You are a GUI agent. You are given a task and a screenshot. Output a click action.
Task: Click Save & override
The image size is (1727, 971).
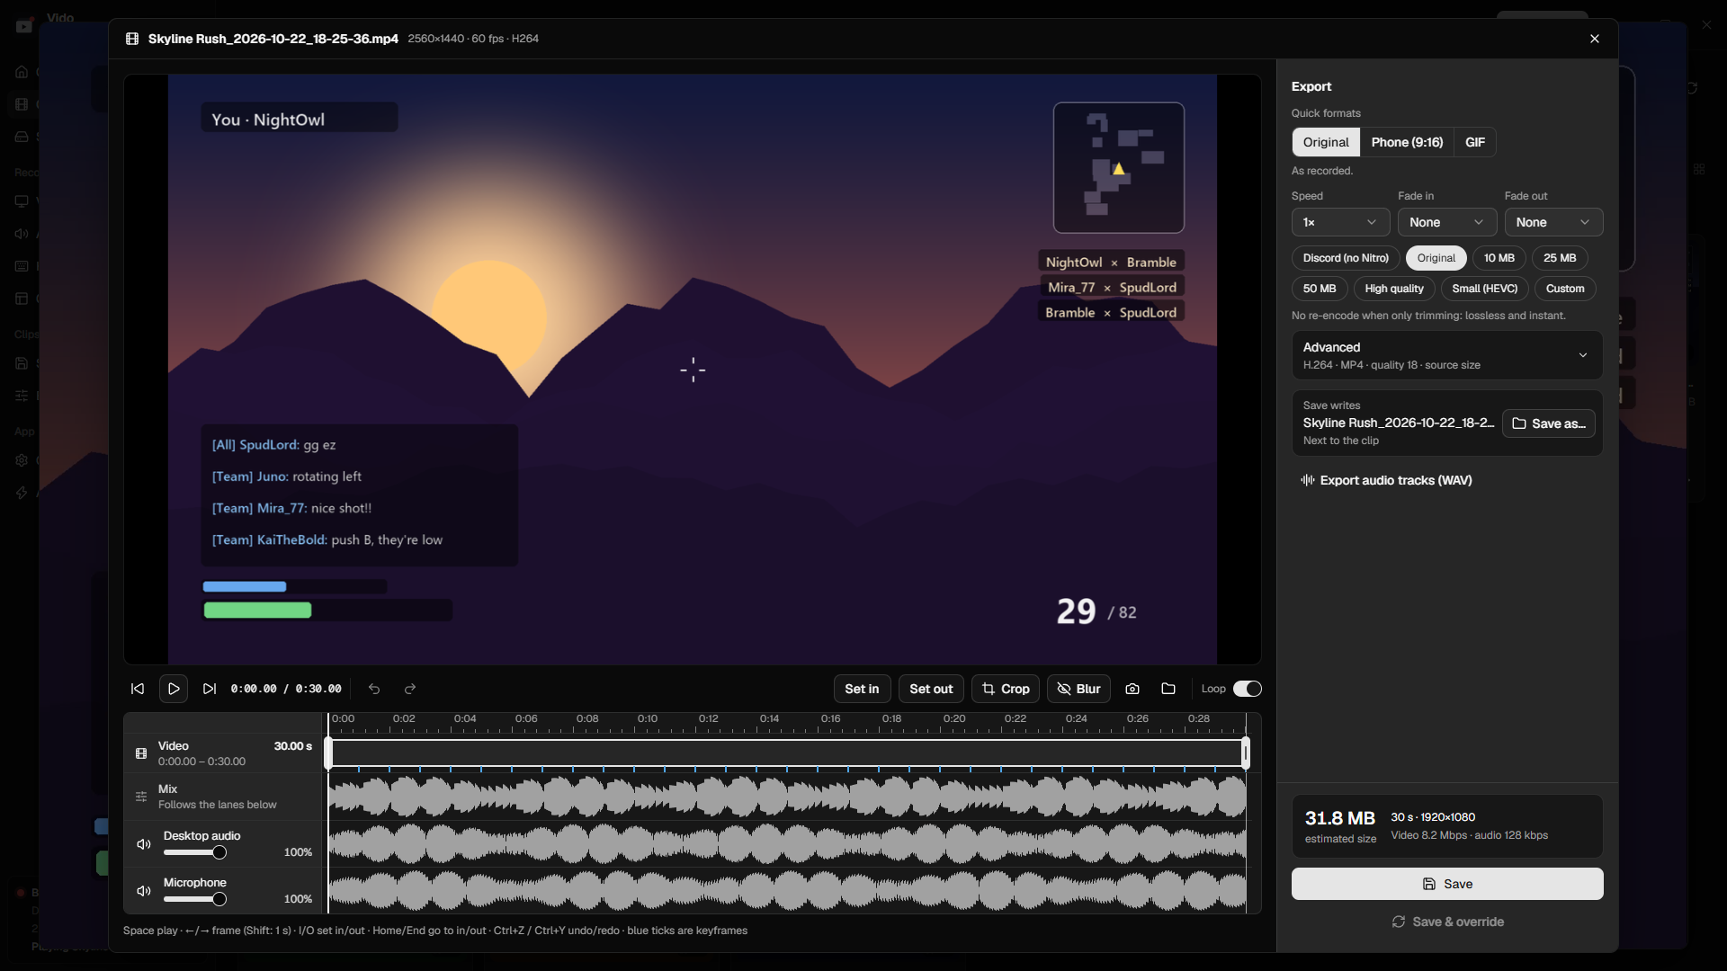coord(1447,922)
